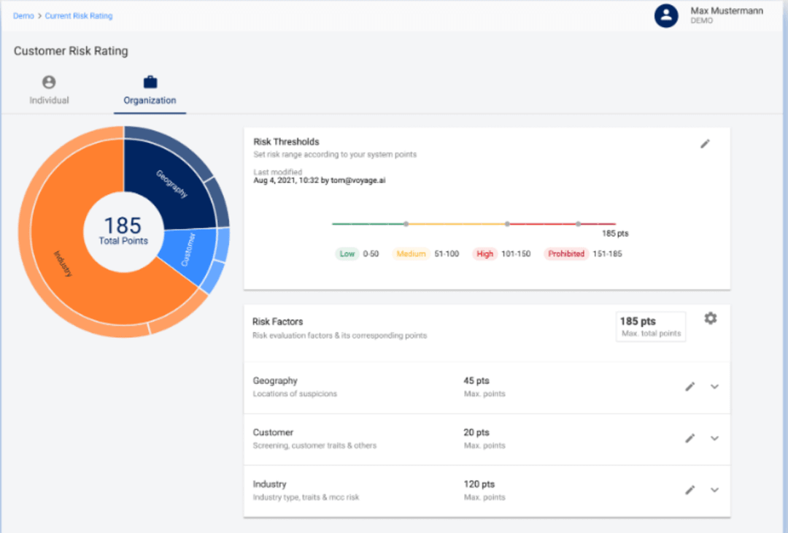
Task: Select the Organization briefcase icon
Action: pos(149,83)
